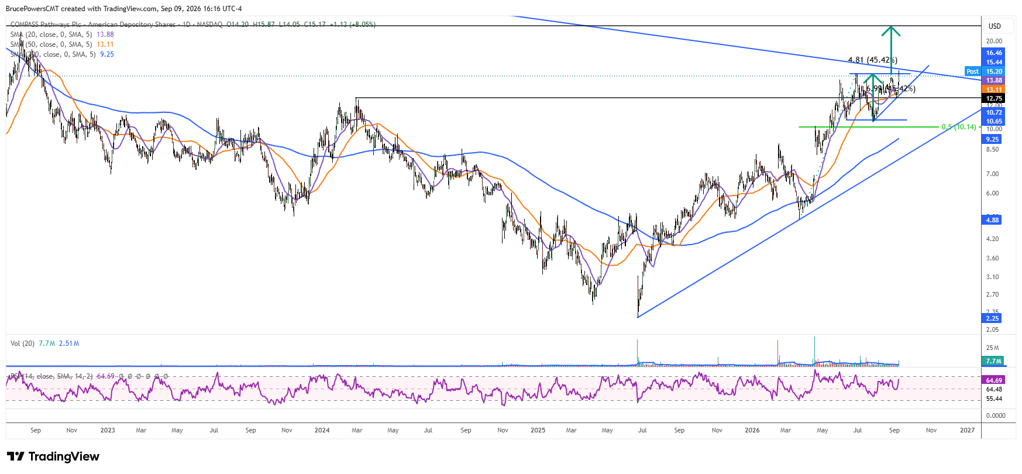This screenshot has width=1022, height=474.
Task: Click the TradingView logo at bottom left
Action: click(53, 456)
